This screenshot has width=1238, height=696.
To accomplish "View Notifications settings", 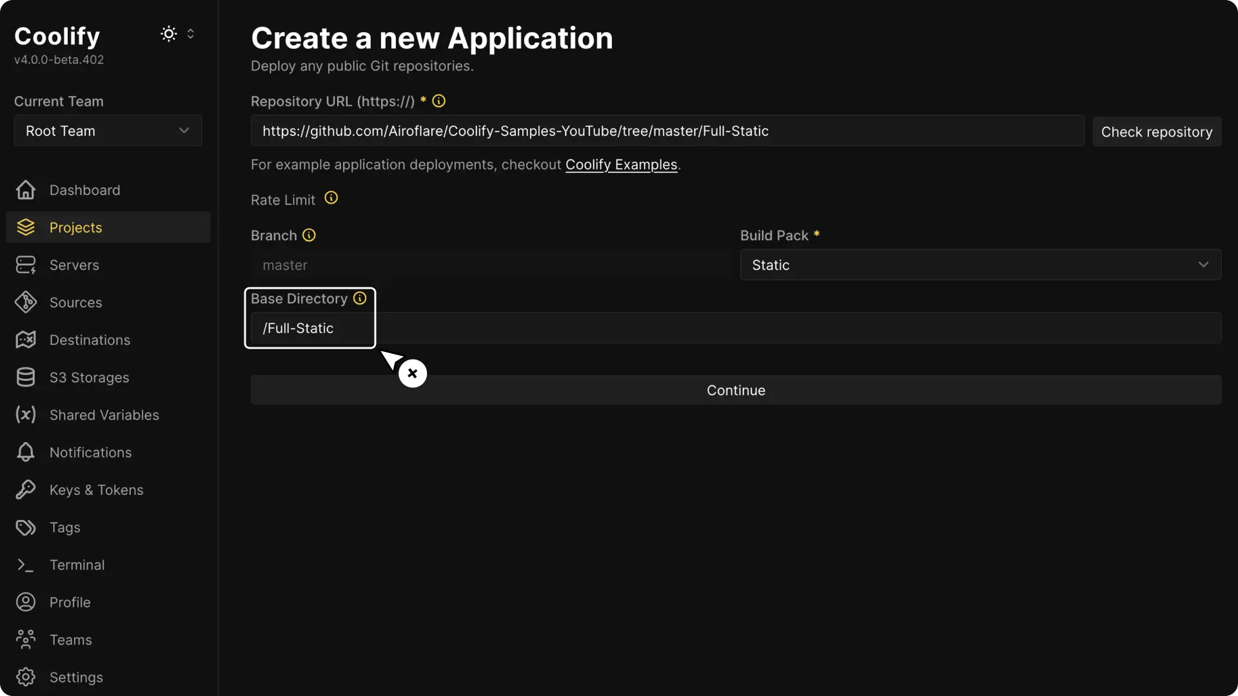I will (x=91, y=452).
